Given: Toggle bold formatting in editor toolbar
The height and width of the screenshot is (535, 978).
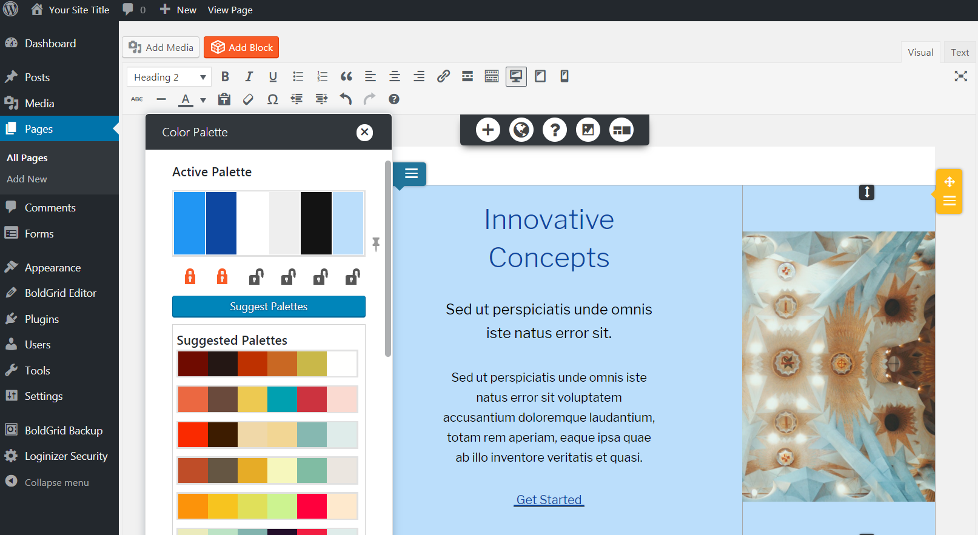Looking at the screenshot, I should [225, 76].
